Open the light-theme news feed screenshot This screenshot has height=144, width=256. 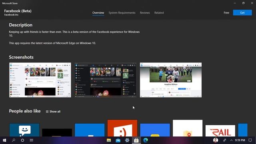[x=40, y=80]
